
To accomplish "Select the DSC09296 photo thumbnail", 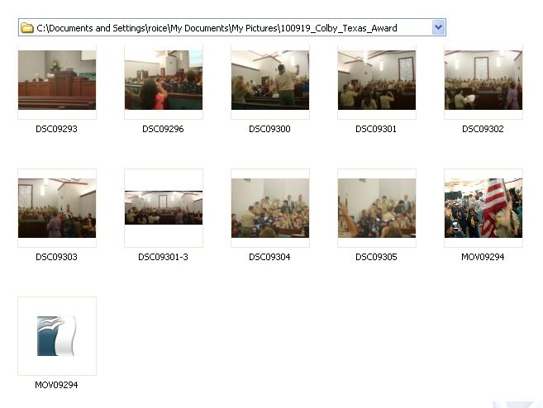I will (164, 80).
